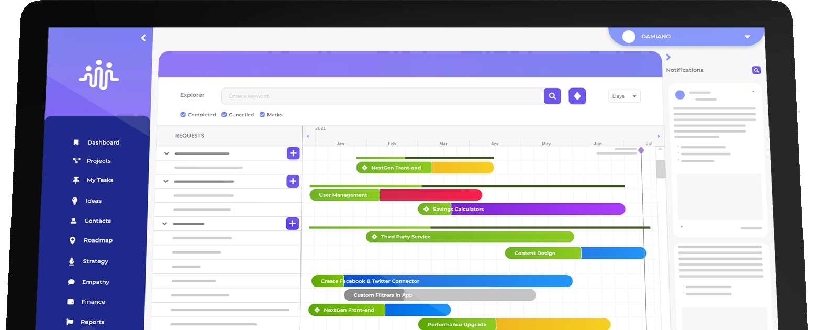814x330 pixels.
Task: Toggle the Cancelled checkbox
Action: 224,115
